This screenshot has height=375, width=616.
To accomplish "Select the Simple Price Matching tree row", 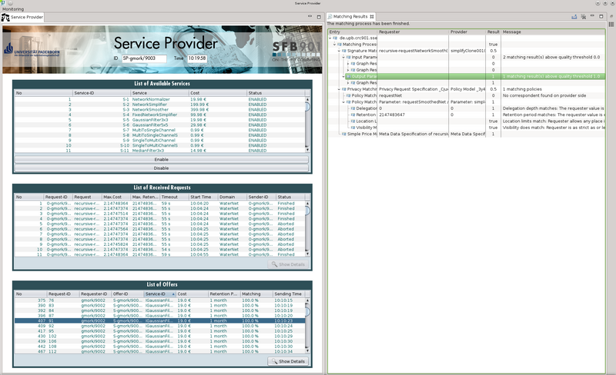I will 467,134.
